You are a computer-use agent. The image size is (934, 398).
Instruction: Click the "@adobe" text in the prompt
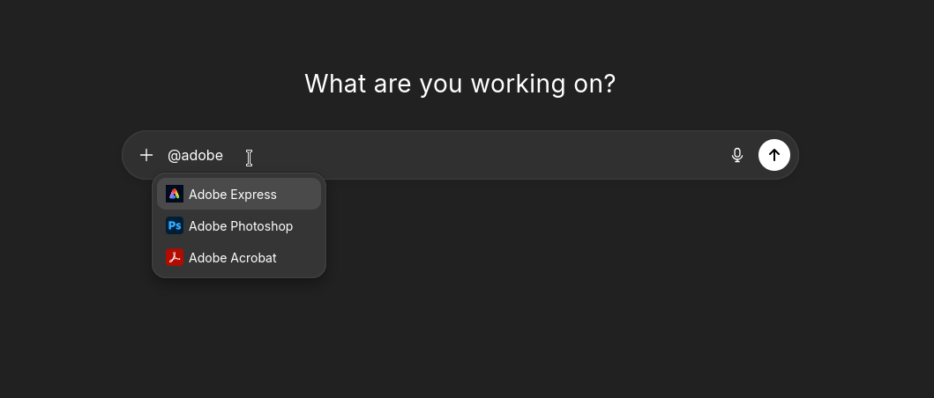pyautogui.click(x=195, y=155)
